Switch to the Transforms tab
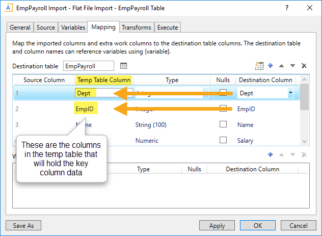 click(x=137, y=28)
